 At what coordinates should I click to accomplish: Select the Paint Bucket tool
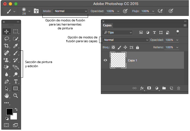coord(16,67)
